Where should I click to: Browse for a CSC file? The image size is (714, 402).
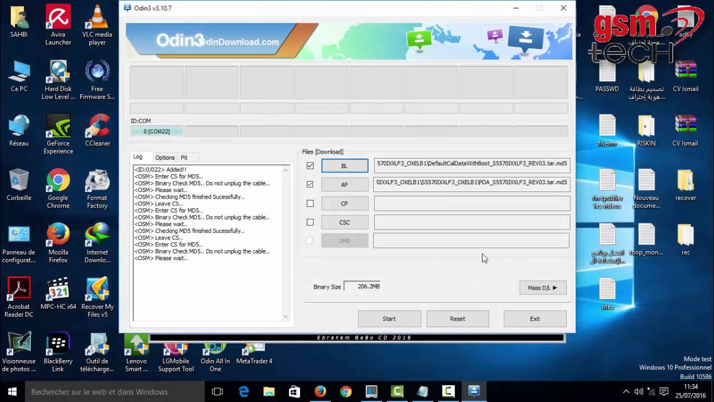coord(345,222)
